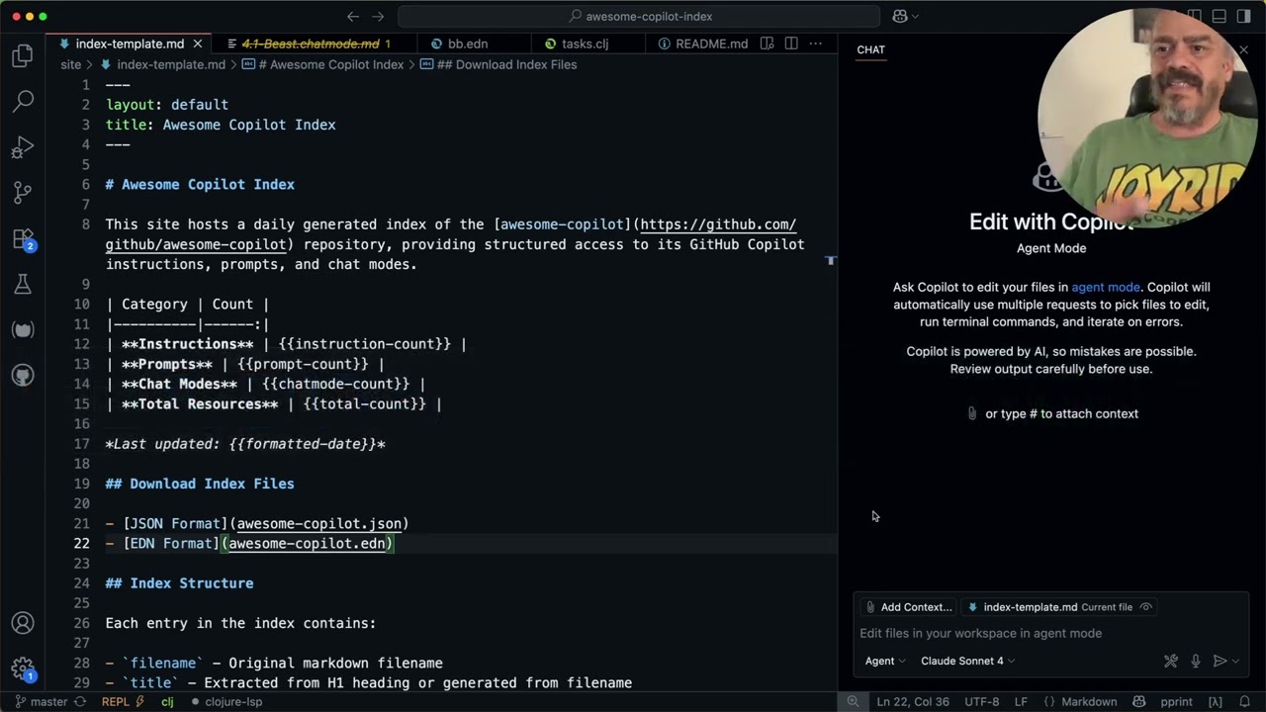1266x712 pixels.
Task: Open the Claude Sonnet 4 model picker
Action: pyautogui.click(x=967, y=661)
